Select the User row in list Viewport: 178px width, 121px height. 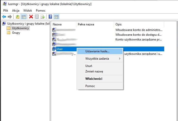click(x=108, y=49)
